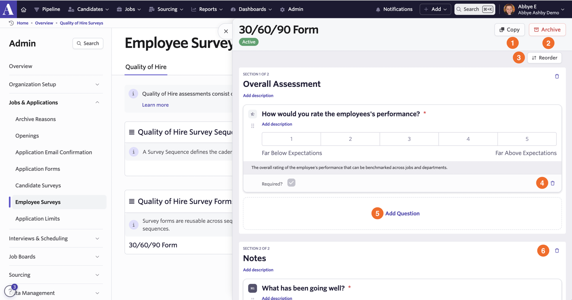The image size is (572, 300).
Task: Click the Ashby logo icon
Action: tap(8, 9)
